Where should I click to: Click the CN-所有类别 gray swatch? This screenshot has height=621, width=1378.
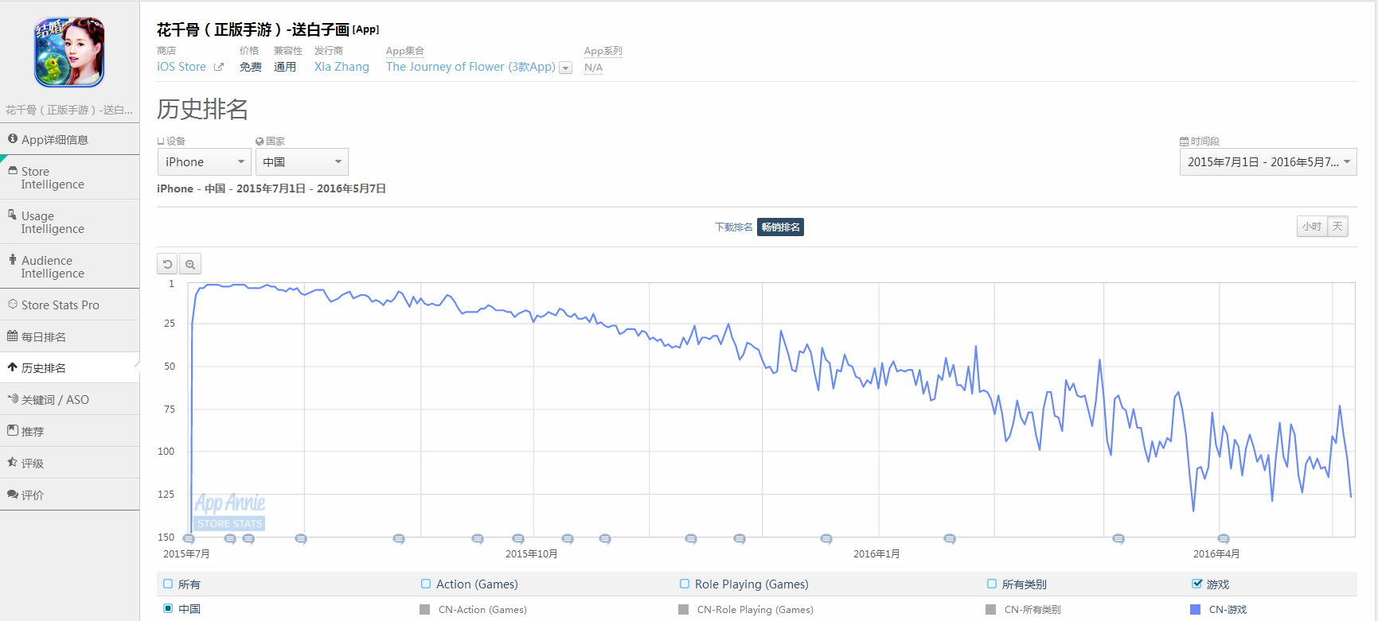pyautogui.click(x=990, y=610)
